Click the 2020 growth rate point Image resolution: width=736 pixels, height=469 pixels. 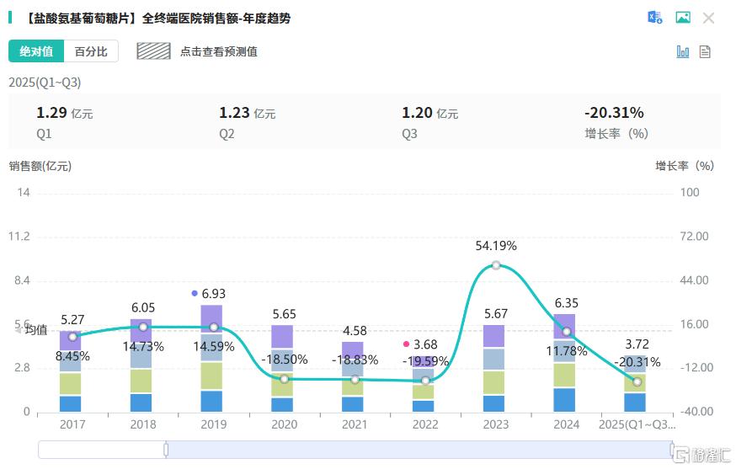[284, 378]
